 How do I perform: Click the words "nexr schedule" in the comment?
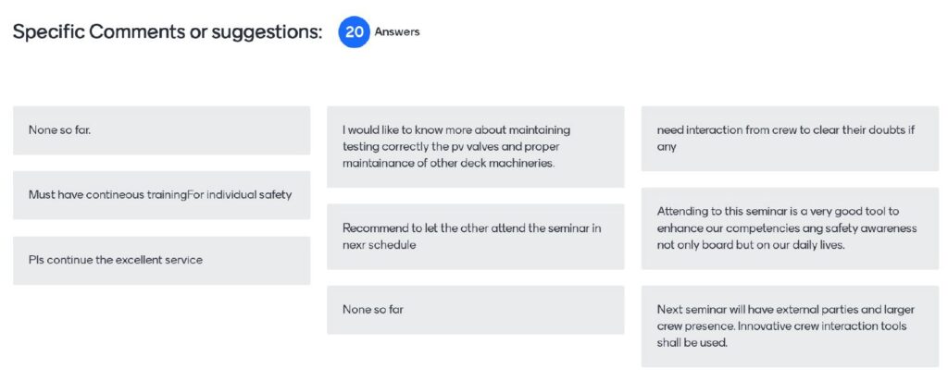pyautogui.click(x=380, y=245)
